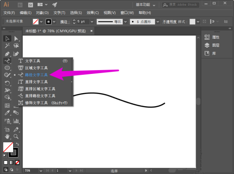Select the Slice tool
The height and width of the screenshot is (174, 234).
(x=16, y=129)
